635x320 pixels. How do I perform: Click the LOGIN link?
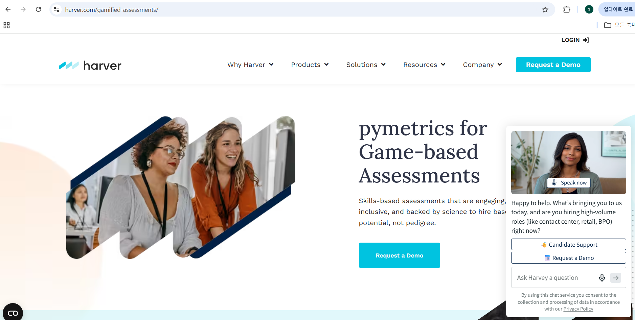click(x=575, y=40)
